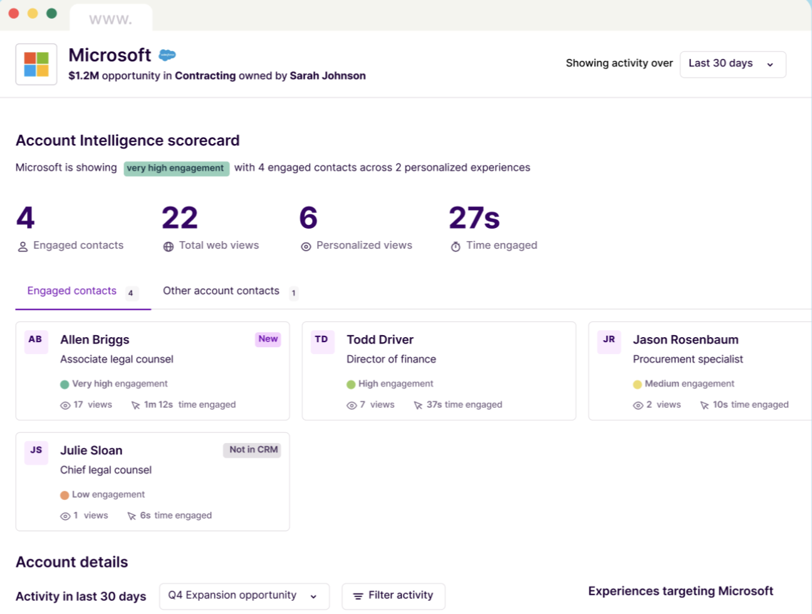Click the 6 Personalized views number
812x614 pixels.
pos(308,218)
